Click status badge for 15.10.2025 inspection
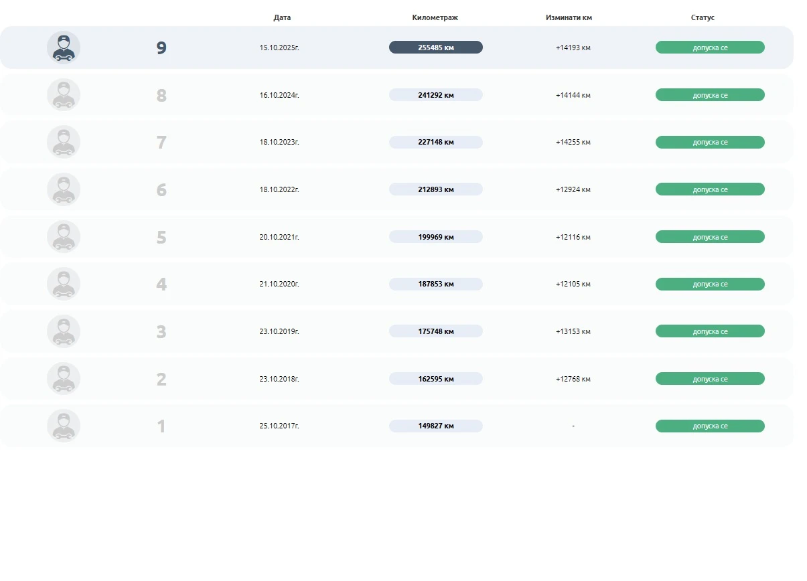Image resolution: width=807 pixels, height=581 pixels. pyautogui.click(x=710, y=48)
